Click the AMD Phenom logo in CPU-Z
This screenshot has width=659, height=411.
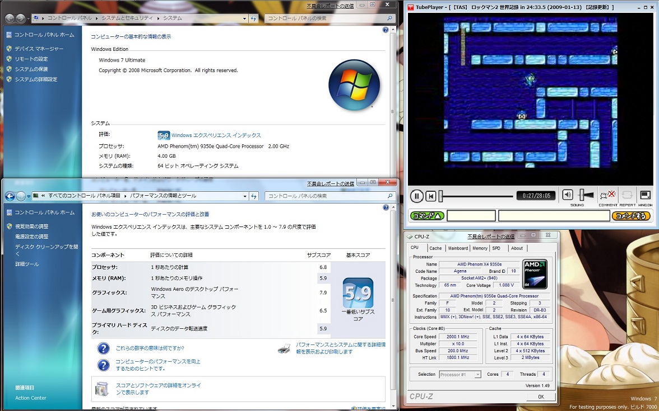535,274
